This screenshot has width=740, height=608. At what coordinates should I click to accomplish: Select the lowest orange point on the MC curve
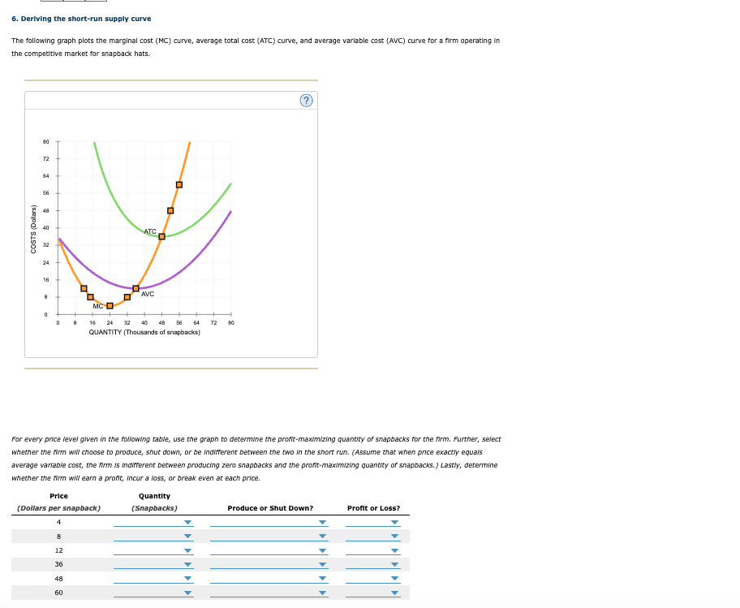coord(110,306)
